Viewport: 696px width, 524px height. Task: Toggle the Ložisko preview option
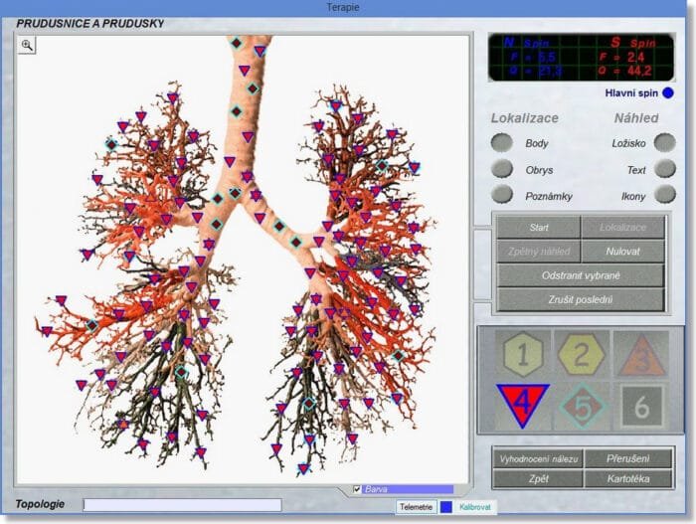[x=665, y=142]
